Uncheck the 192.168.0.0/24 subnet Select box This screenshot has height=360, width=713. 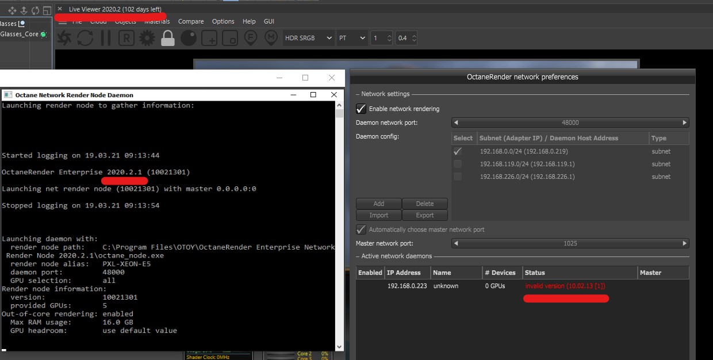(x=458, y=151)
